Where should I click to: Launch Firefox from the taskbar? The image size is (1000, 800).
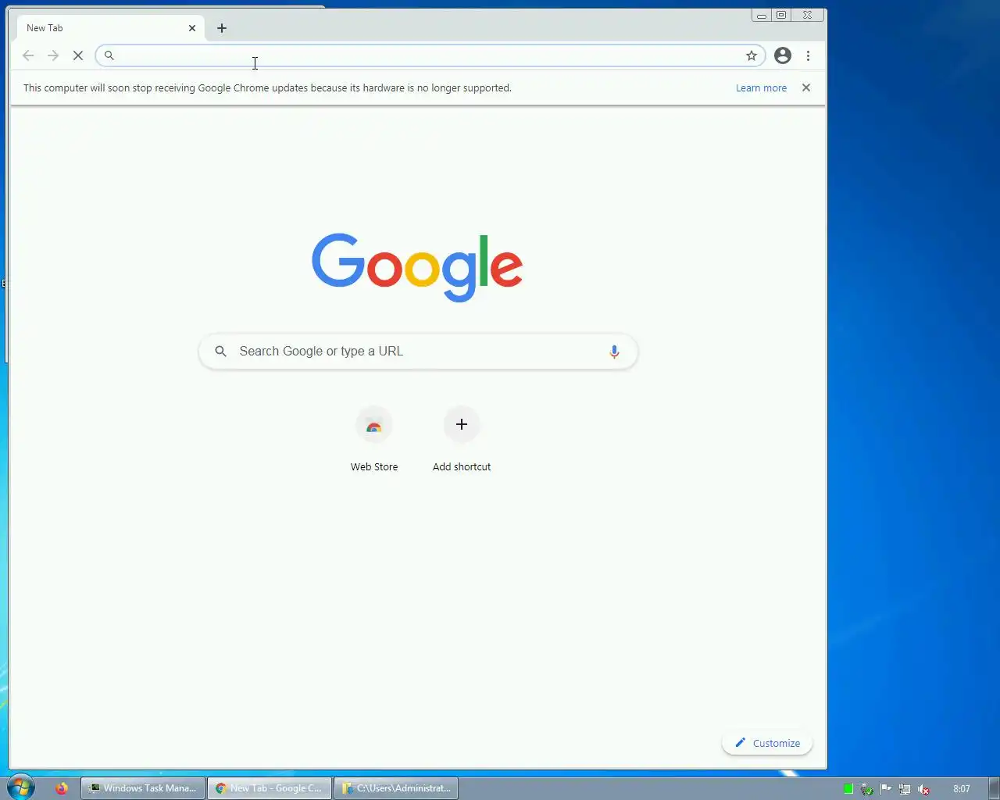tap(62, 788)
